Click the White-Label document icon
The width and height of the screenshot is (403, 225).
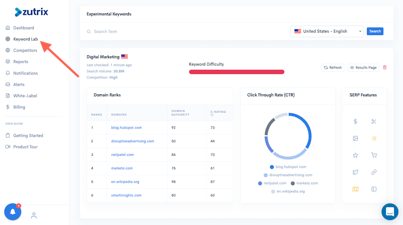[8, 96]
